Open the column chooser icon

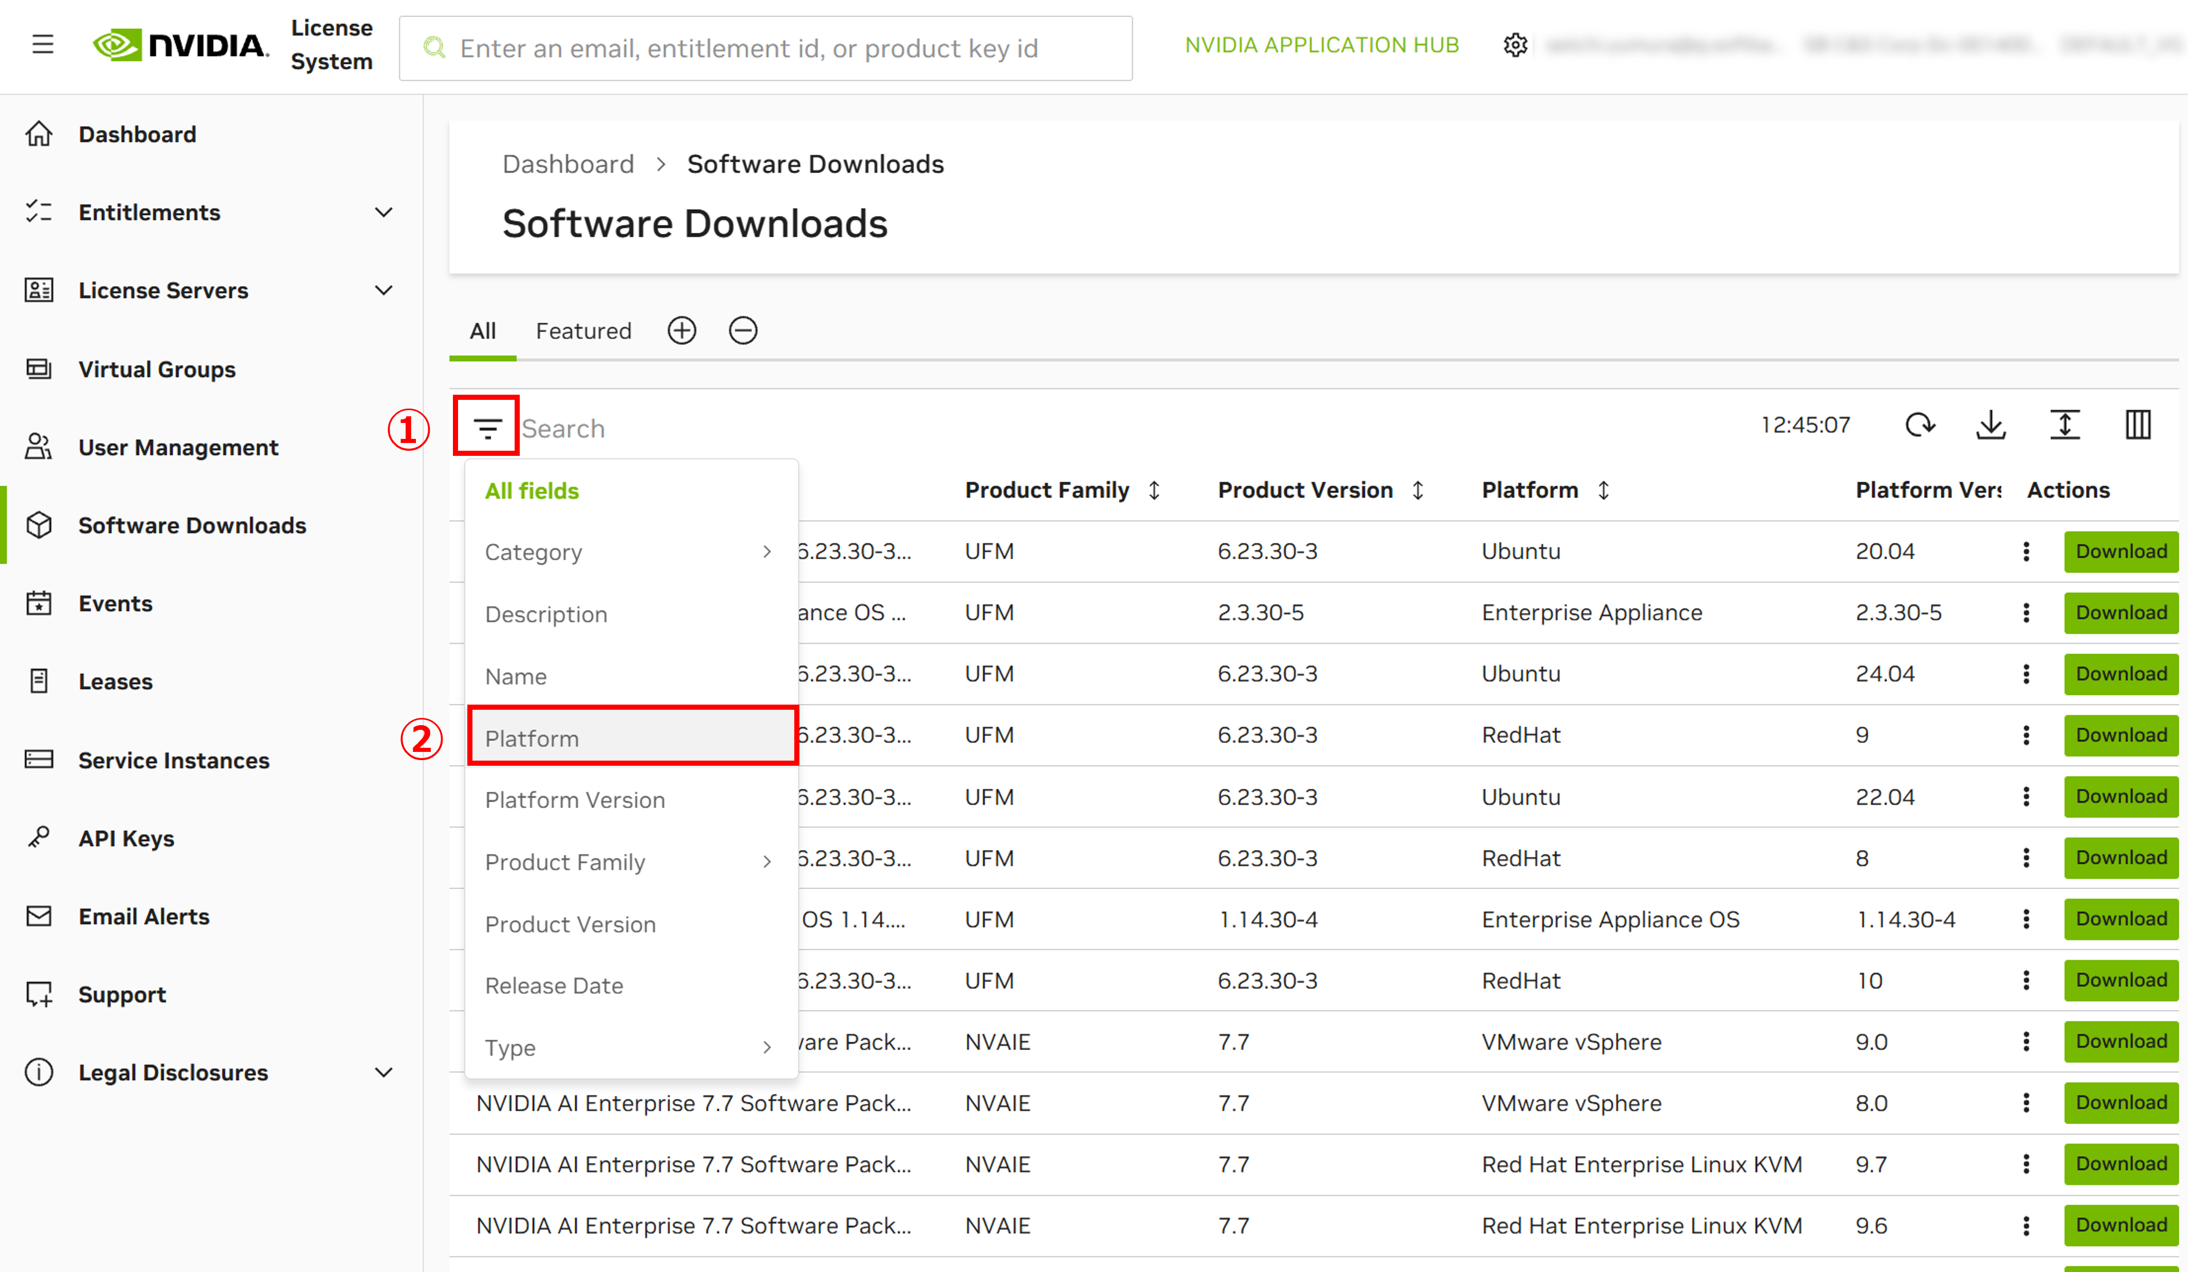[2138, 426]
